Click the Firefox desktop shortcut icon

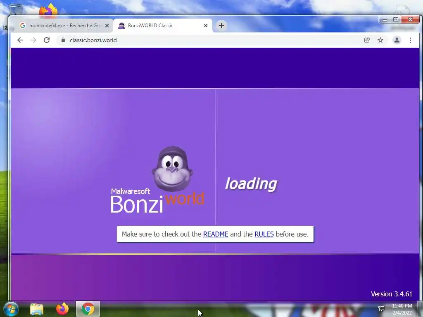tap(48, 10)
